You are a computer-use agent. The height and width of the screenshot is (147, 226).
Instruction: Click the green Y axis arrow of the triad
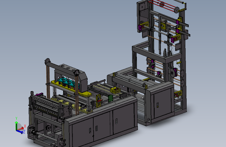click(x=16, y=126)
